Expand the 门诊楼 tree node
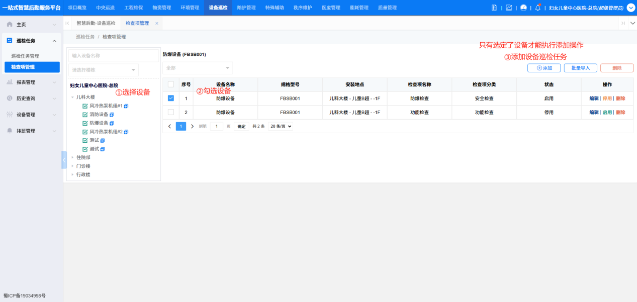This screenshot has height=302, width=637. click(x=72, y=166)
